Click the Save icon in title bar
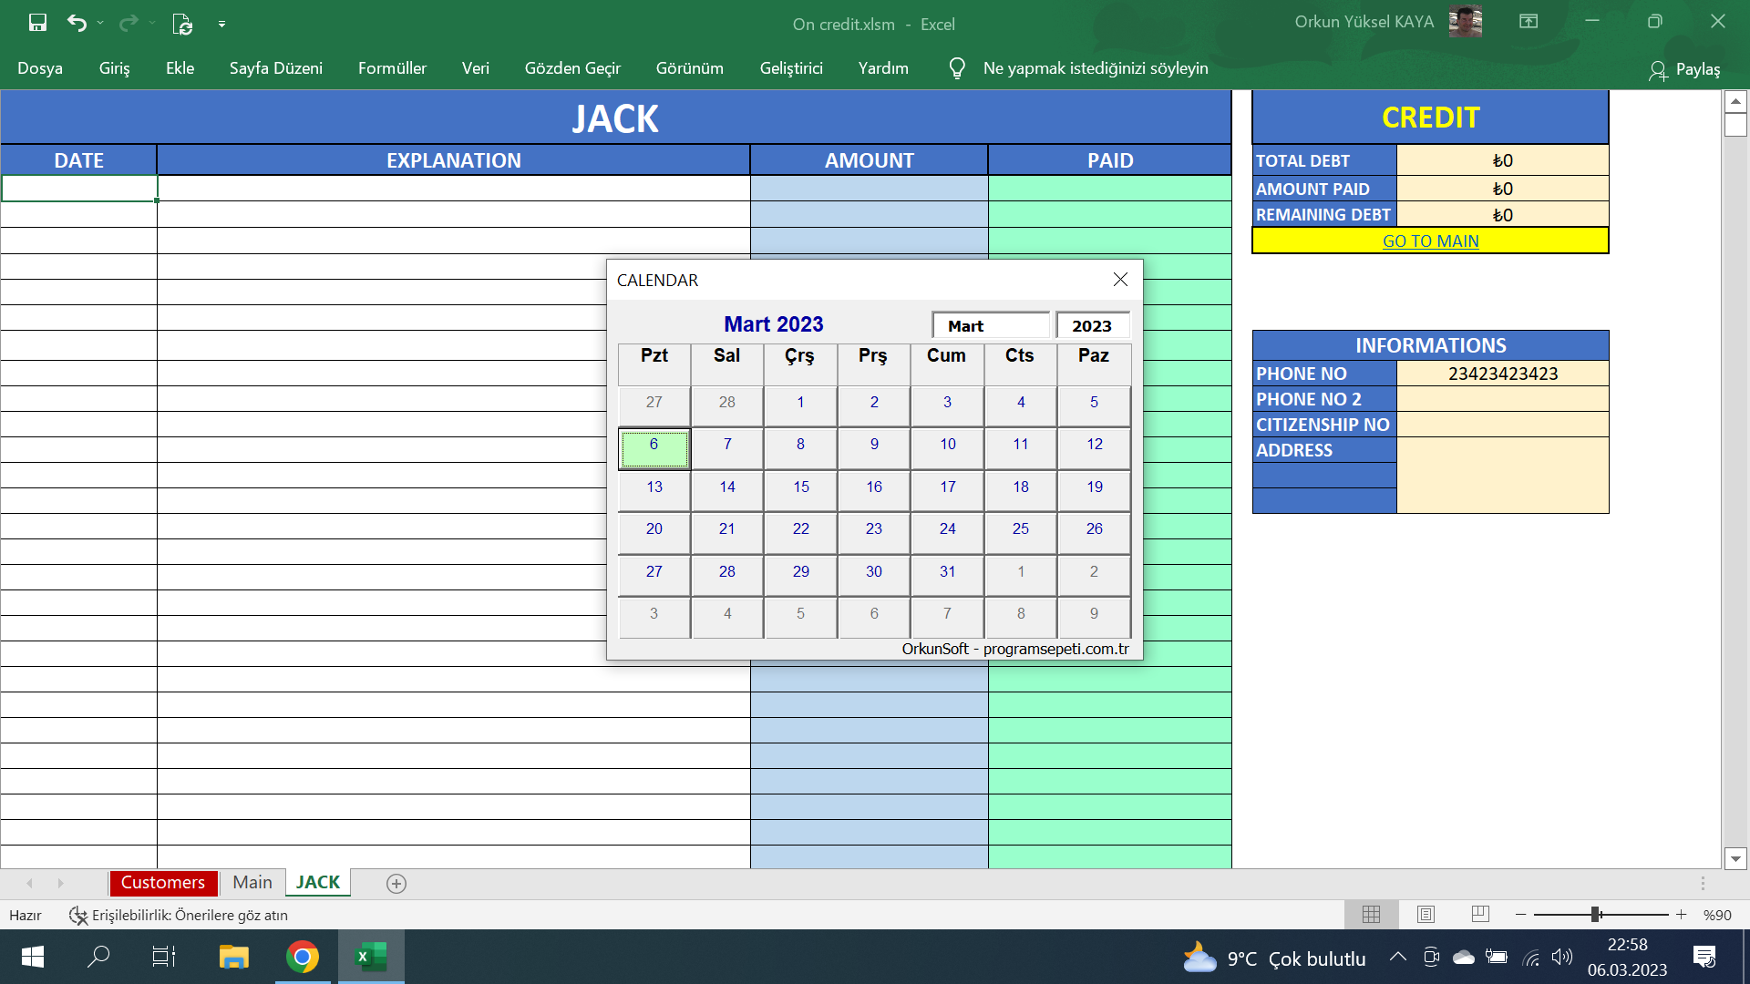 tap(37, 23)
